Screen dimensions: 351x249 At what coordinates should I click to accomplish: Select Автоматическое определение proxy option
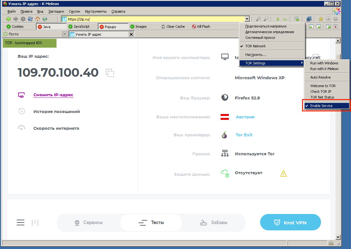pos(272,32)
